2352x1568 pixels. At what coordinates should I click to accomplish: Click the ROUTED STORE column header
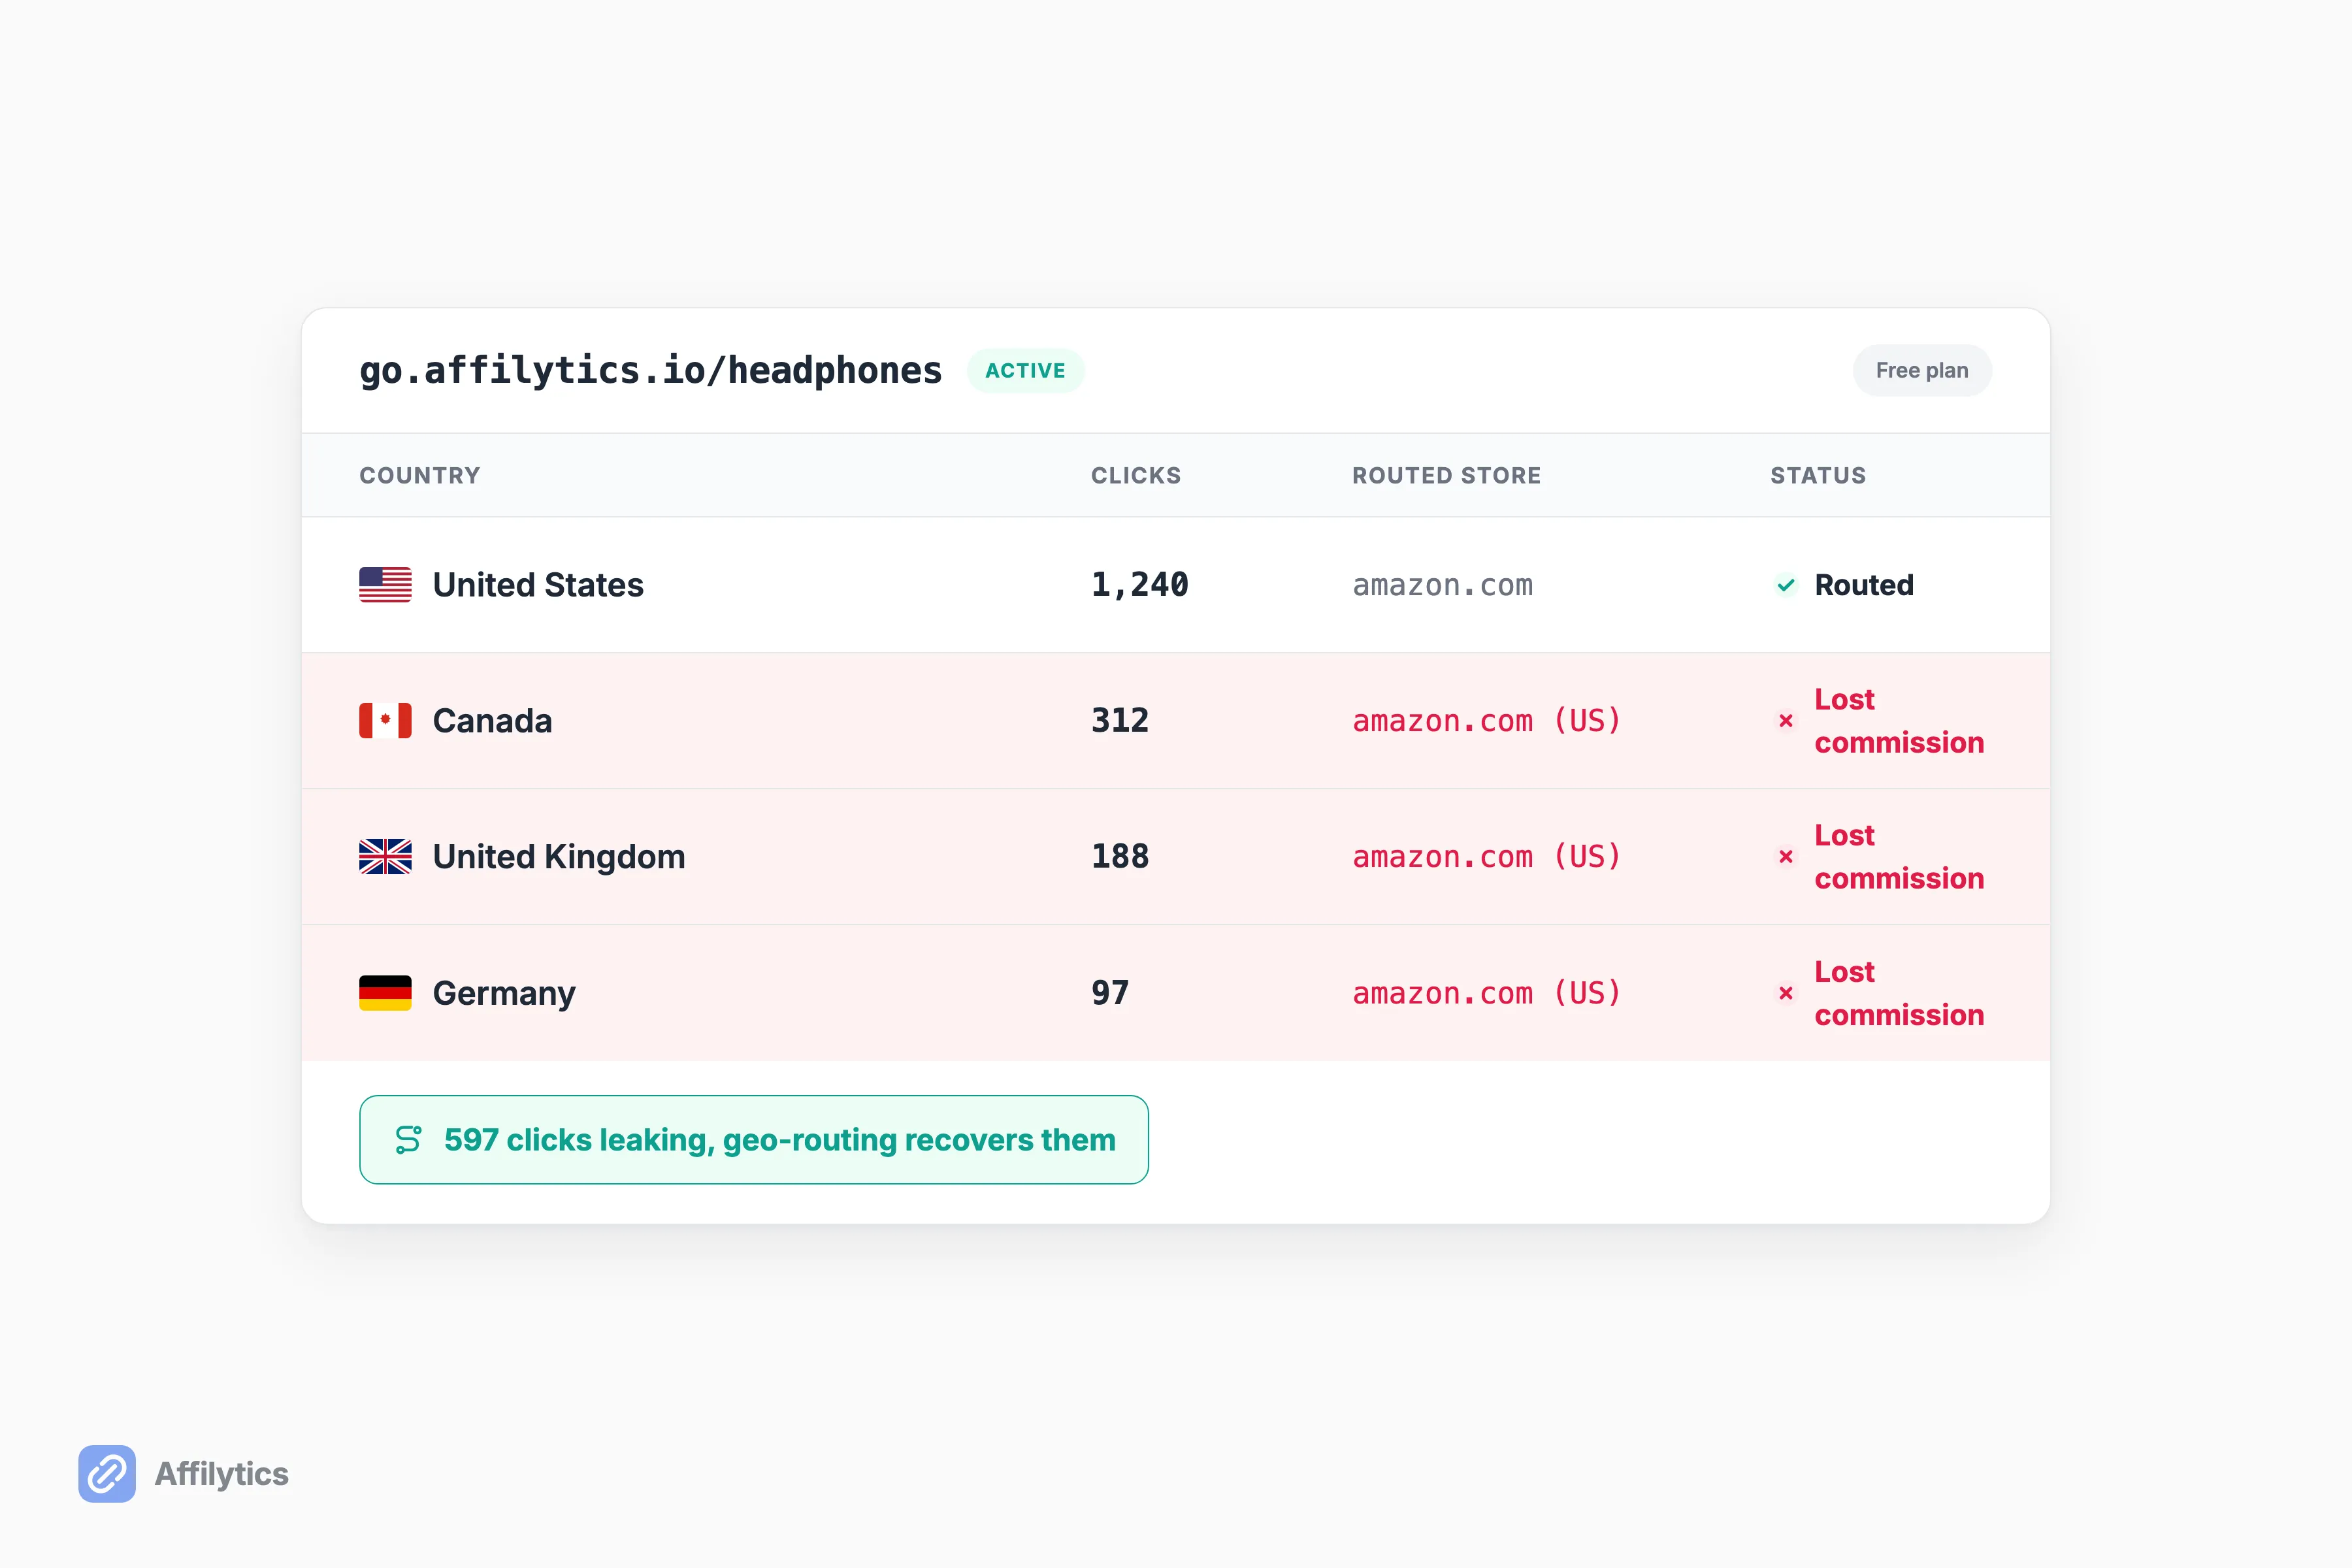pyautogui.click(x=1447, y=476)
